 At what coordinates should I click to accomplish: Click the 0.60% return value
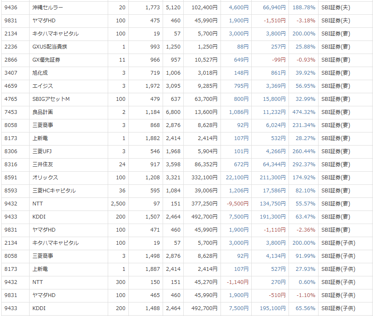coord(307,282)
